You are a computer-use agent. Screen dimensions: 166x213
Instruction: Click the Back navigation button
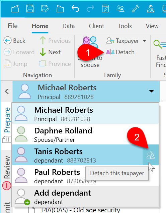pos(14,40)
